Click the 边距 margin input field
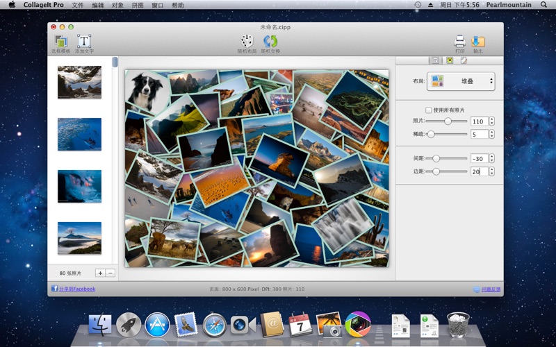Screen dimensions: 556x347 tap(479, 171)
